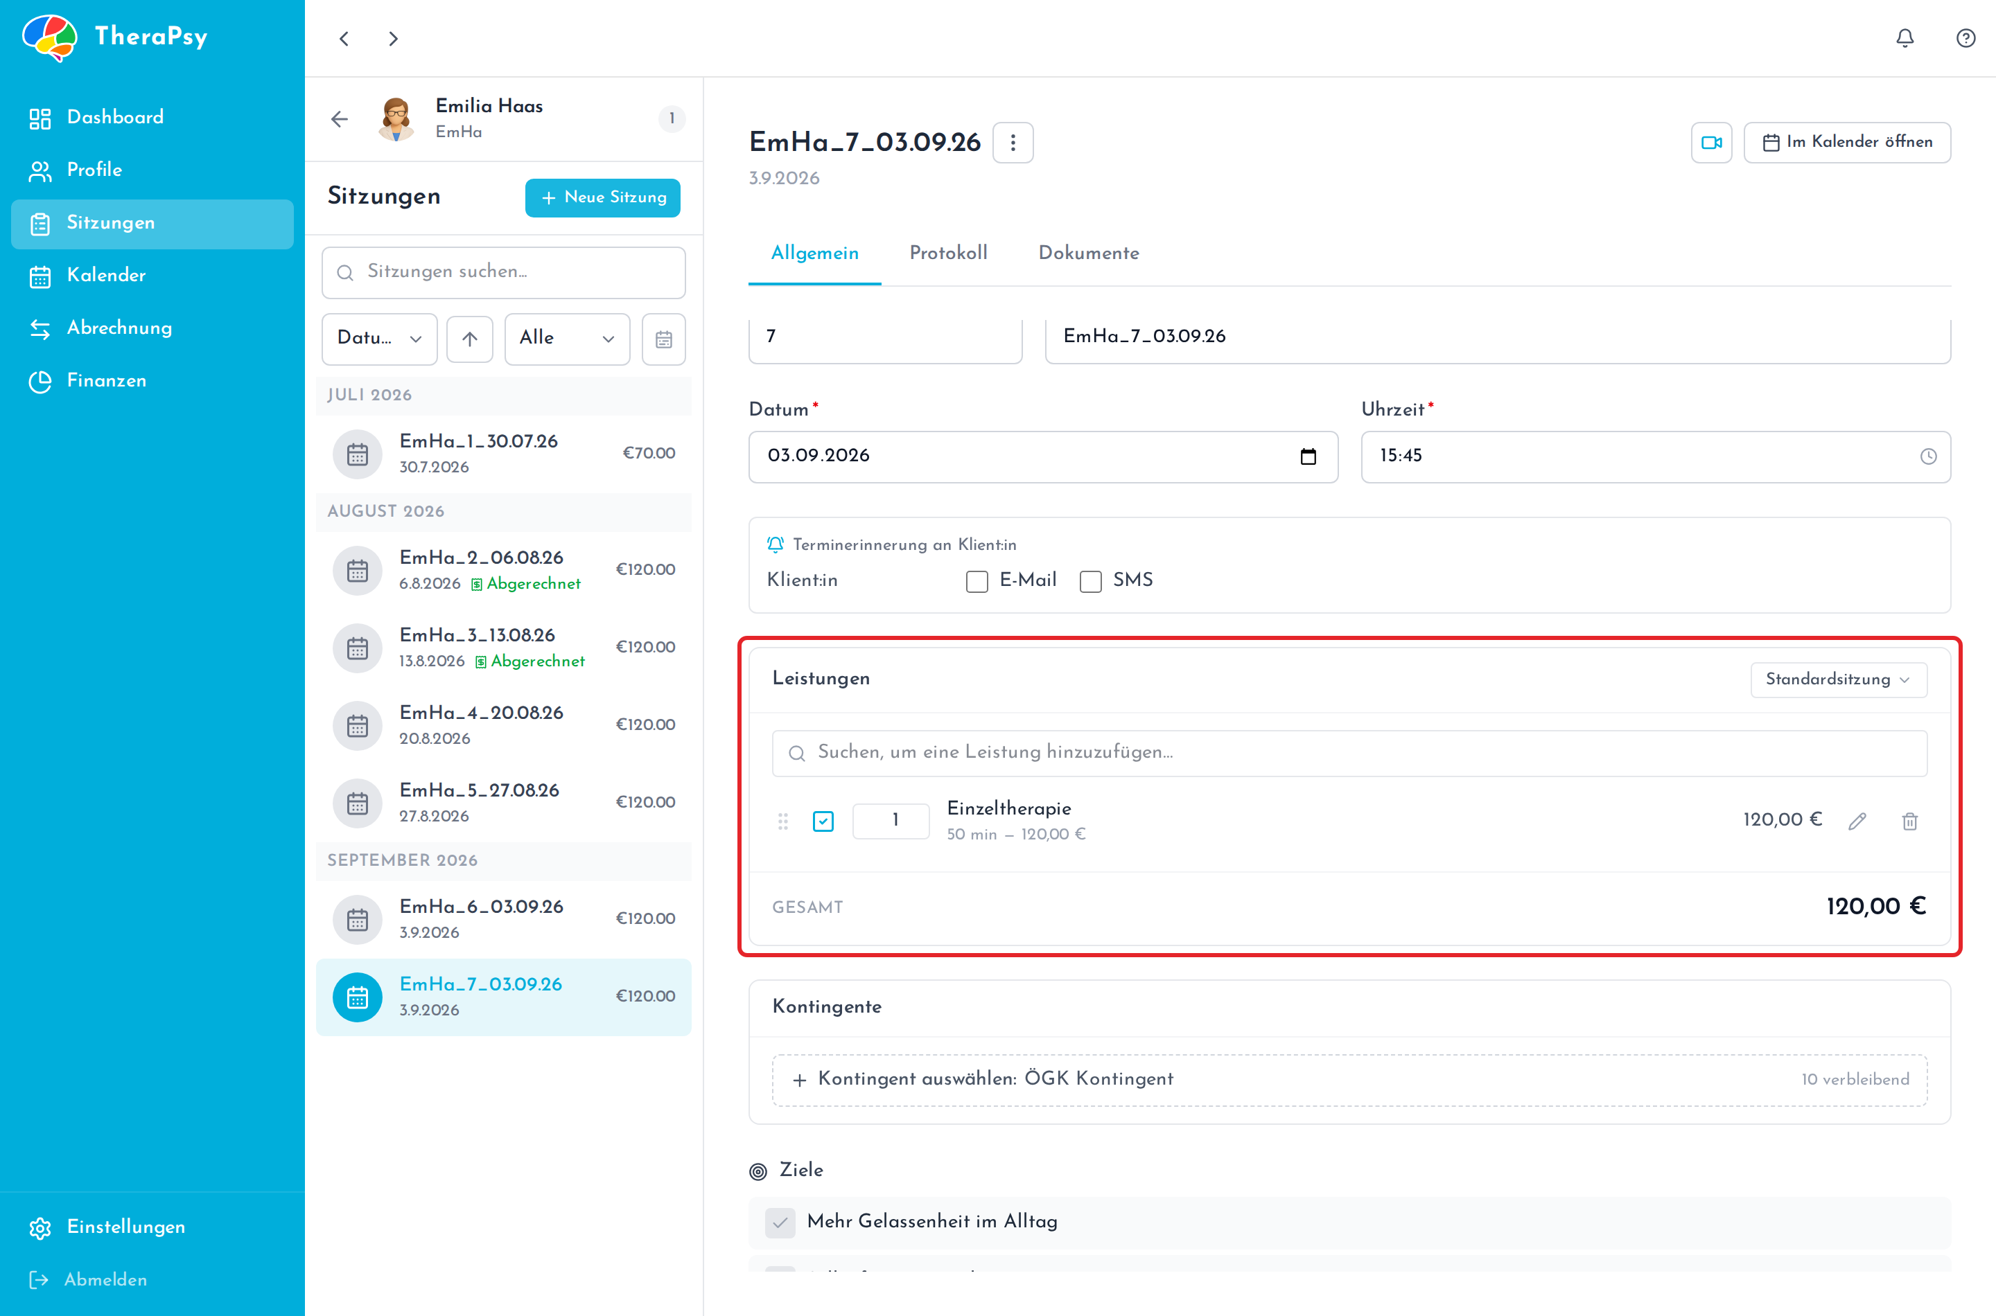Switch to the Protokoll tab
The height and width of the screenshot is (1316, 1996).
click(x=948, y=254)
